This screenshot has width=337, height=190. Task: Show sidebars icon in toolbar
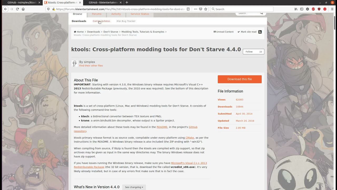click(x=302, y=9)
